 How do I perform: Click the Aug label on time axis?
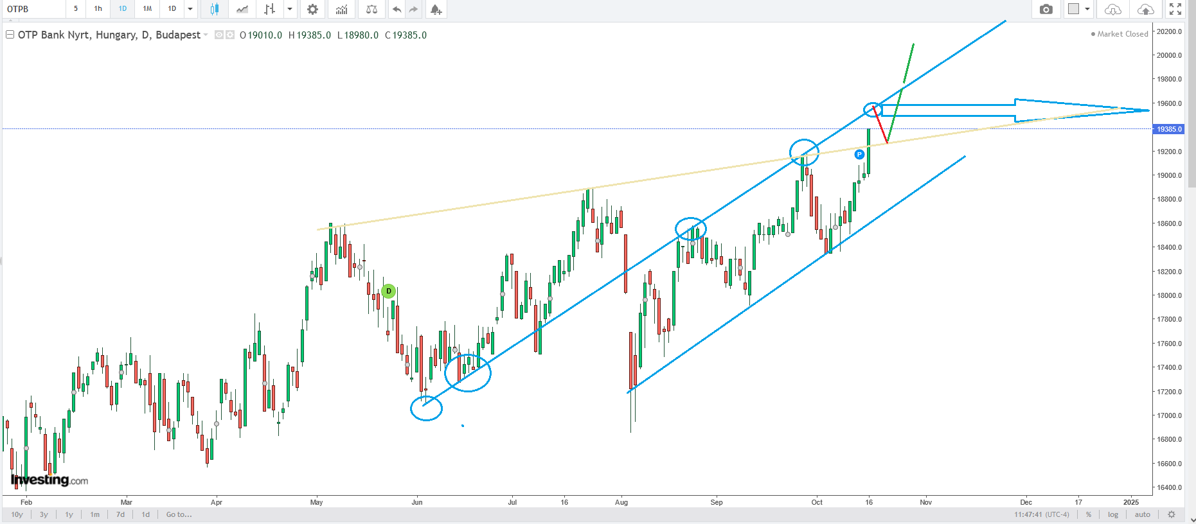621,502
